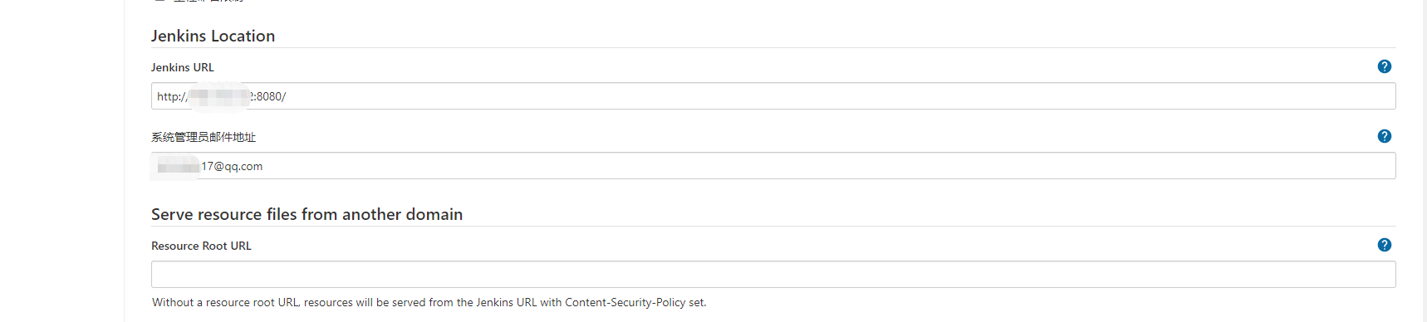The image size is (1427, 322).
Task: Place cursor after :8080/ in Jenkins URL
Action: (x=288, y=96)
